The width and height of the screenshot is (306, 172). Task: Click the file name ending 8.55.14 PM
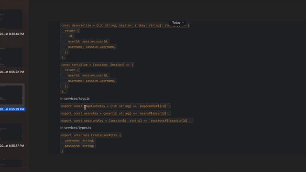pyautogui.click(x=12, y=34)
